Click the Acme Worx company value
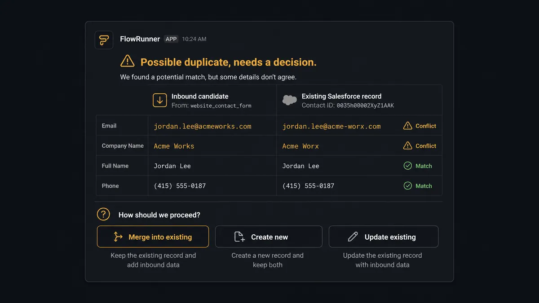This screenshot has height=303, width=539. [x=300, y=146]
